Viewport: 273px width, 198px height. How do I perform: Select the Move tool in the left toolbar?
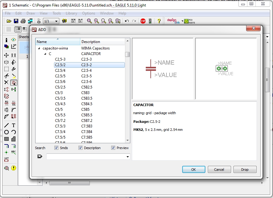point(6,55)
